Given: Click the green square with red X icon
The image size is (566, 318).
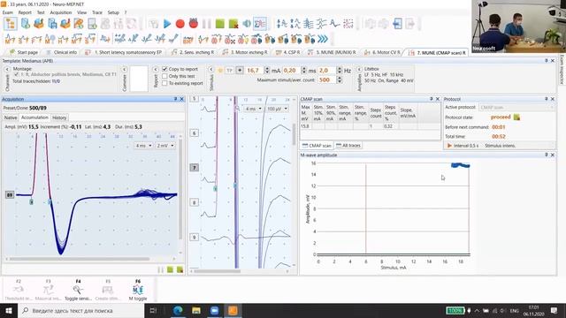Looking at the screenshot, I should (233, 24).
